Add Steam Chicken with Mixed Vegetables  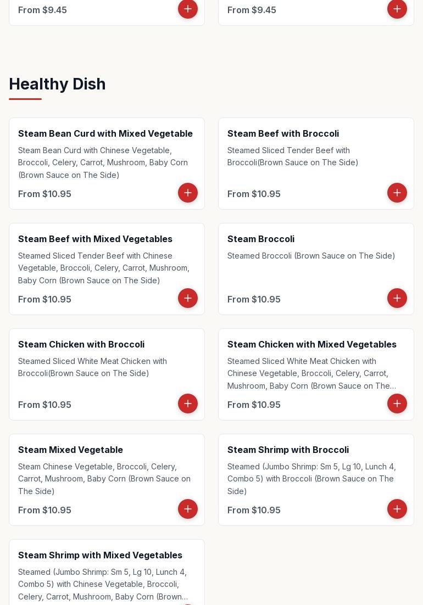pyautogui.click(x=397, y=404)
